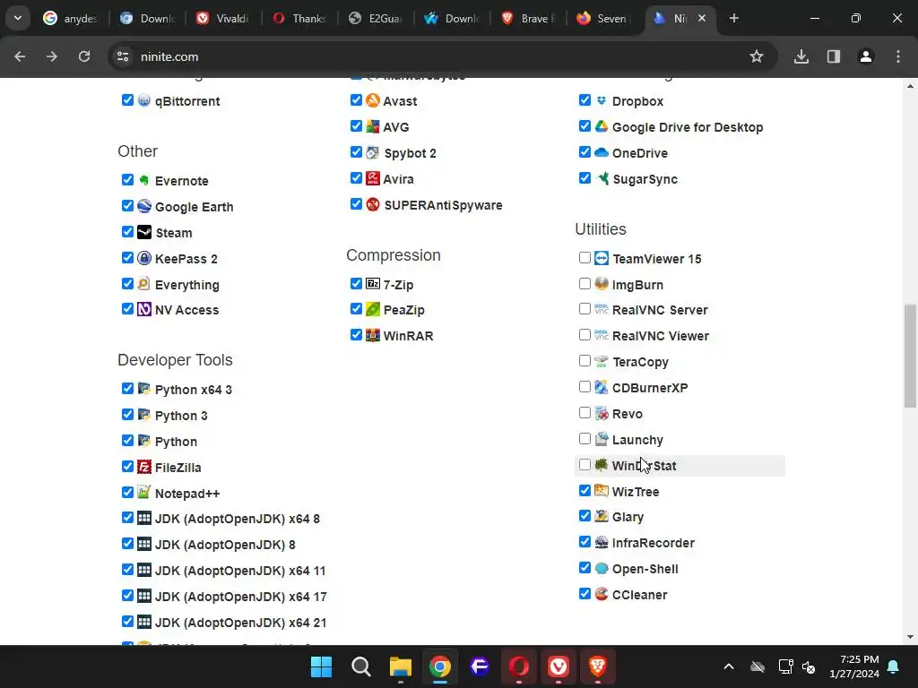Switch to the Seven Firefox tab
The image size is (918, 688).
tap(605, 18)
